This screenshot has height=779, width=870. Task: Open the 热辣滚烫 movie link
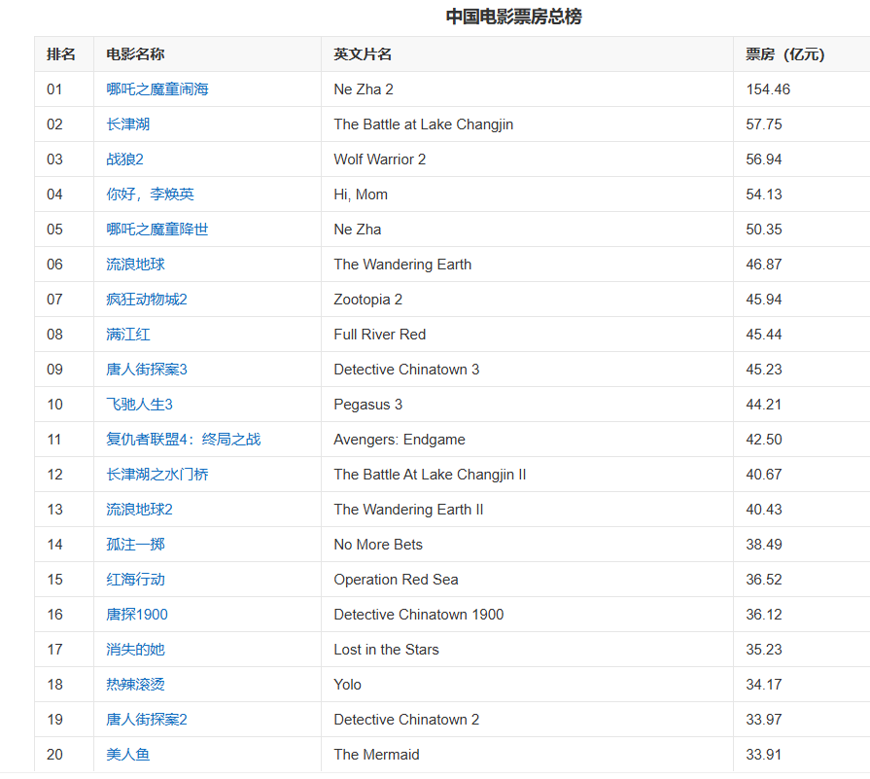coord(135,684)
